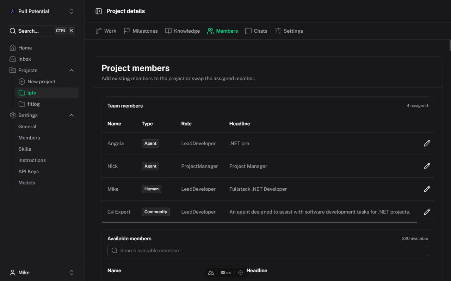Click the Chats speech bubble icon
This screenshot has width=451, height=281.
(248, 31)
